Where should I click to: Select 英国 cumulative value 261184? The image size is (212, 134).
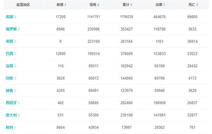(x=127, y=41)
